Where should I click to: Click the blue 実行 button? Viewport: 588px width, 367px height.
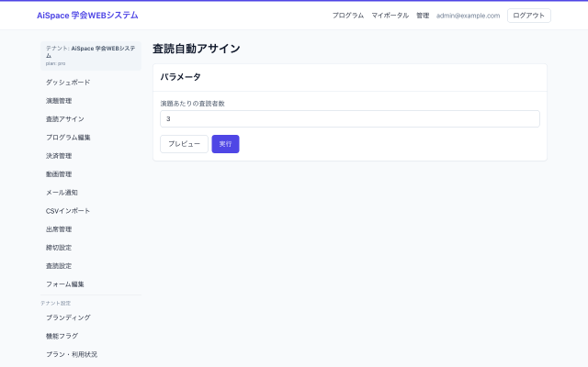(225, 144)
